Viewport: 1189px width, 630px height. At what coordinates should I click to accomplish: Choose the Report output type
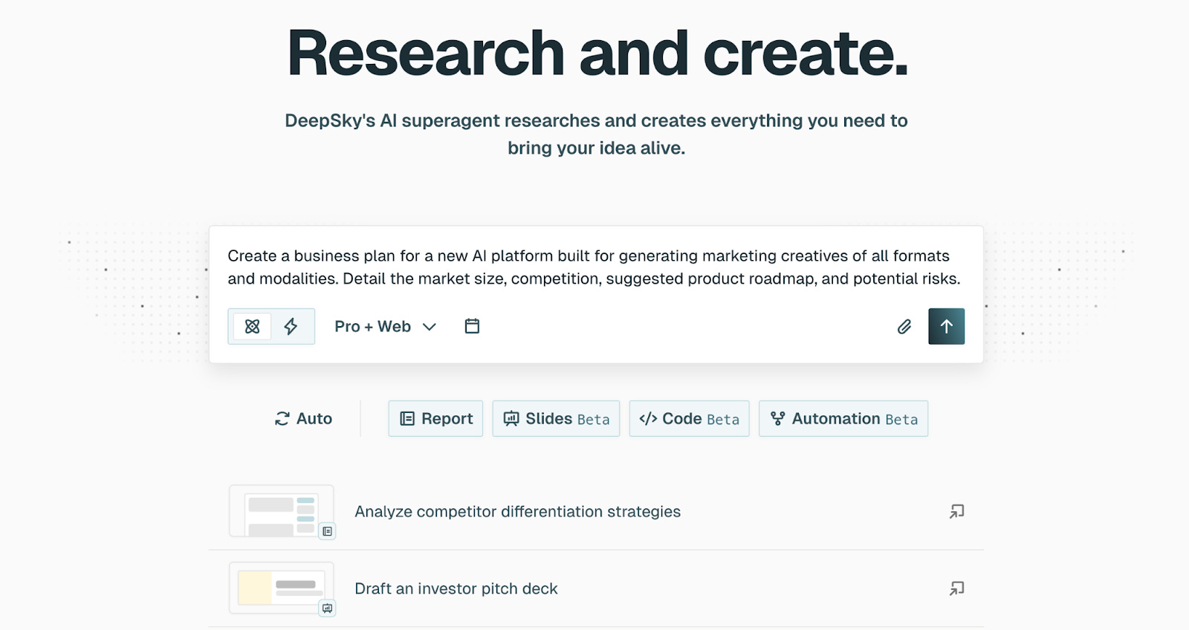click(x=435, y=418)
